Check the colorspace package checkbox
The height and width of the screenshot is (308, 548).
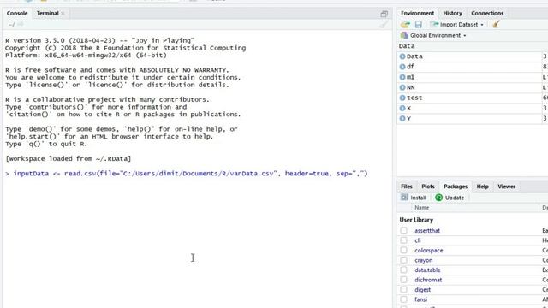click(403, 251)
